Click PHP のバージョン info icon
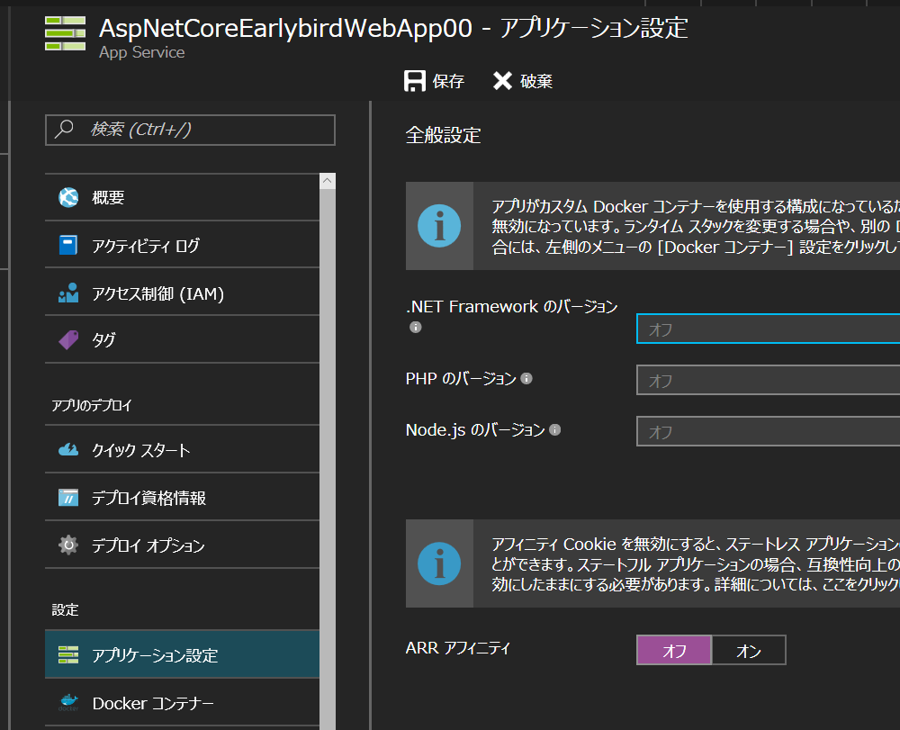Image resolution: width=900 pixels, height=730 pixels. [x=526, y=379]
